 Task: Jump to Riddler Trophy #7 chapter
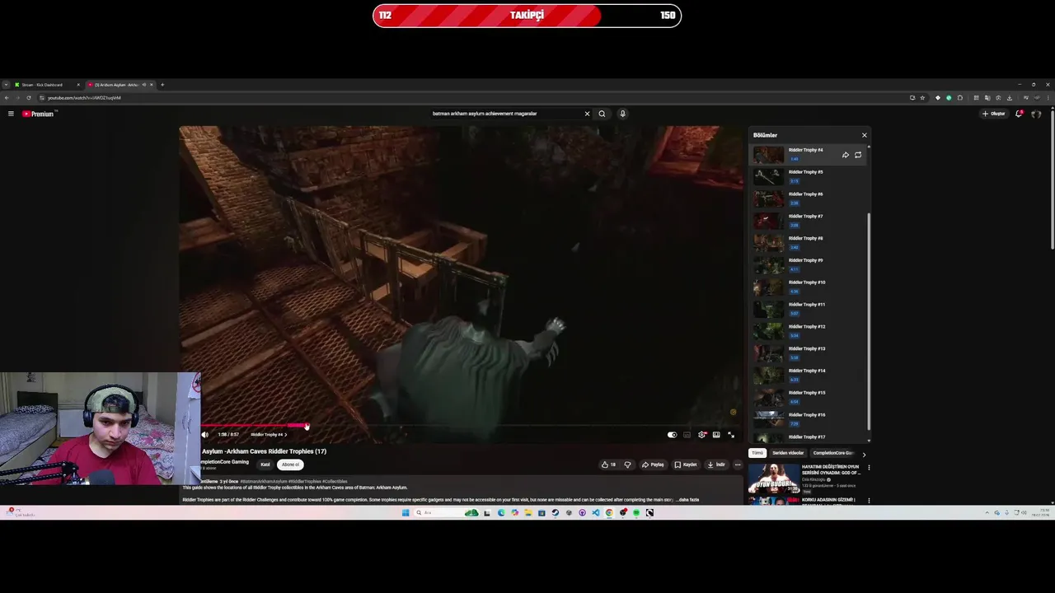pos(808,221)
